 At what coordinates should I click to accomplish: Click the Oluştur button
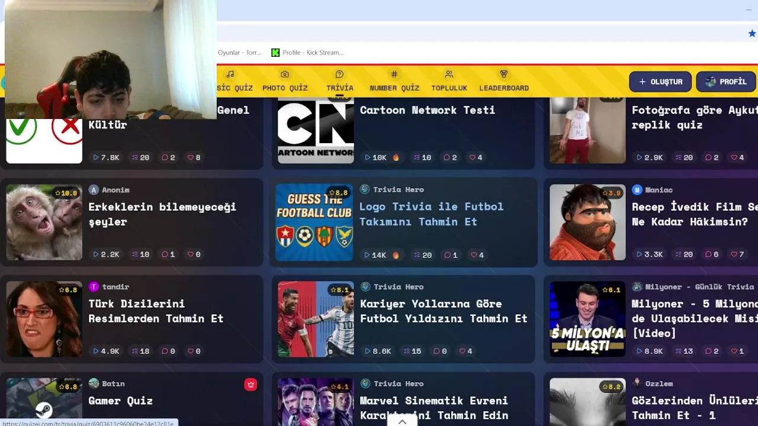pyautogui.click(x=660, y=82)
